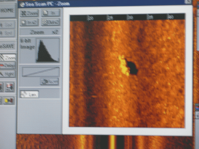Viewport: 199px width, 149px height.
Task: Click the In zoom button
Action: click(51, 13)
